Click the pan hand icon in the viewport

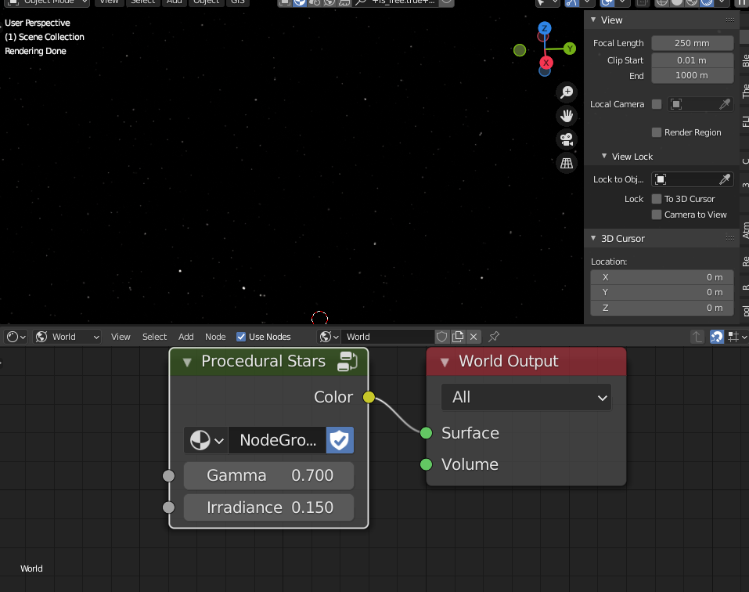567,116
